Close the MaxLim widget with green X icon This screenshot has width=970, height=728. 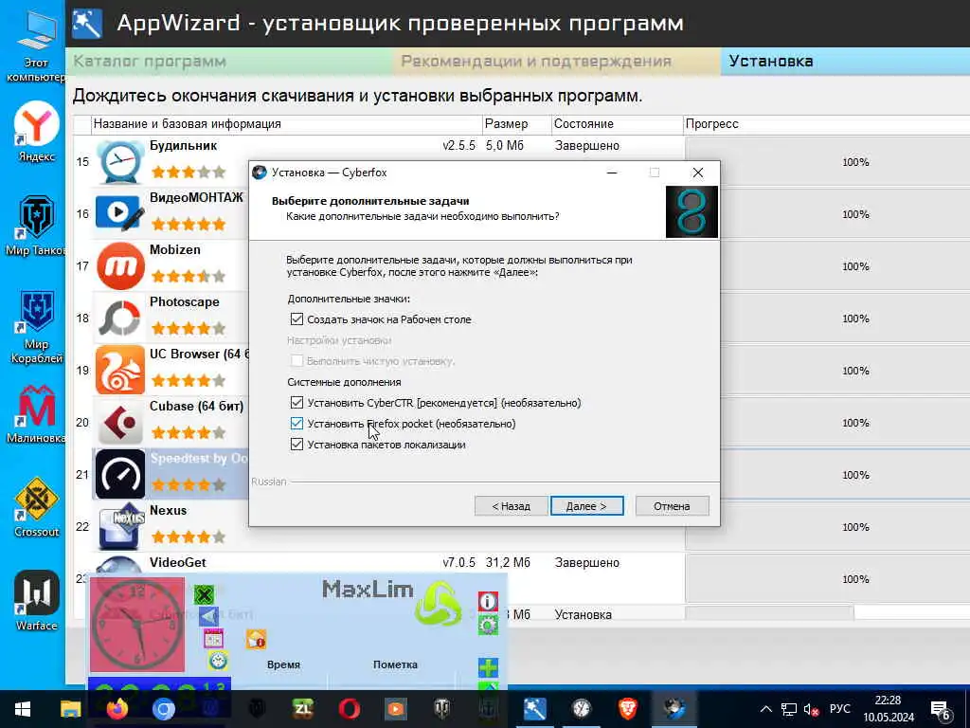pos(204,595)
